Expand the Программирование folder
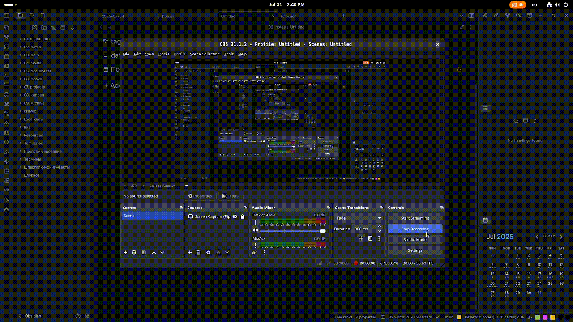The width and height of the screenshot is (573, 322). pyautogui.click(x=43, y=151)
